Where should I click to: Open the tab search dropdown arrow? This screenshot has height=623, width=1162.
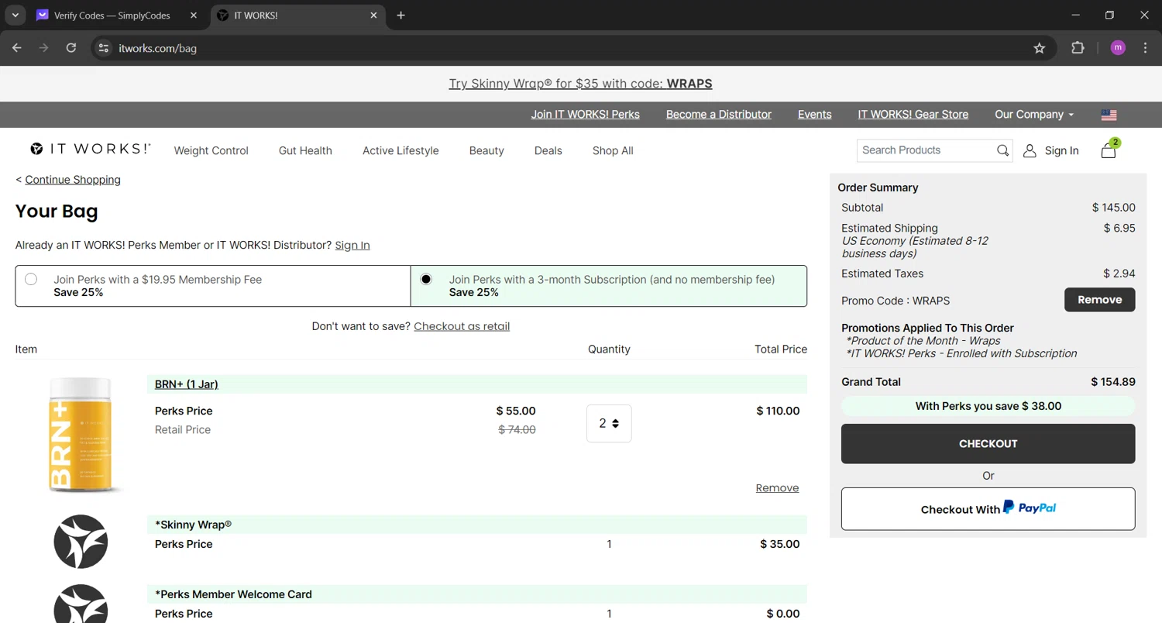[15, 15]
